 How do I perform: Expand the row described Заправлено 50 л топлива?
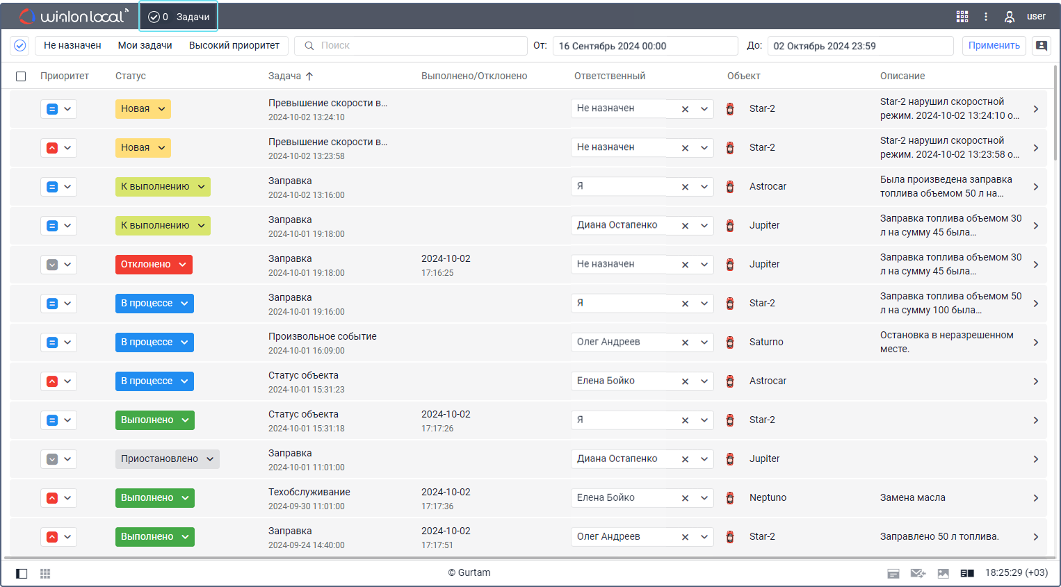[1036, 537]
